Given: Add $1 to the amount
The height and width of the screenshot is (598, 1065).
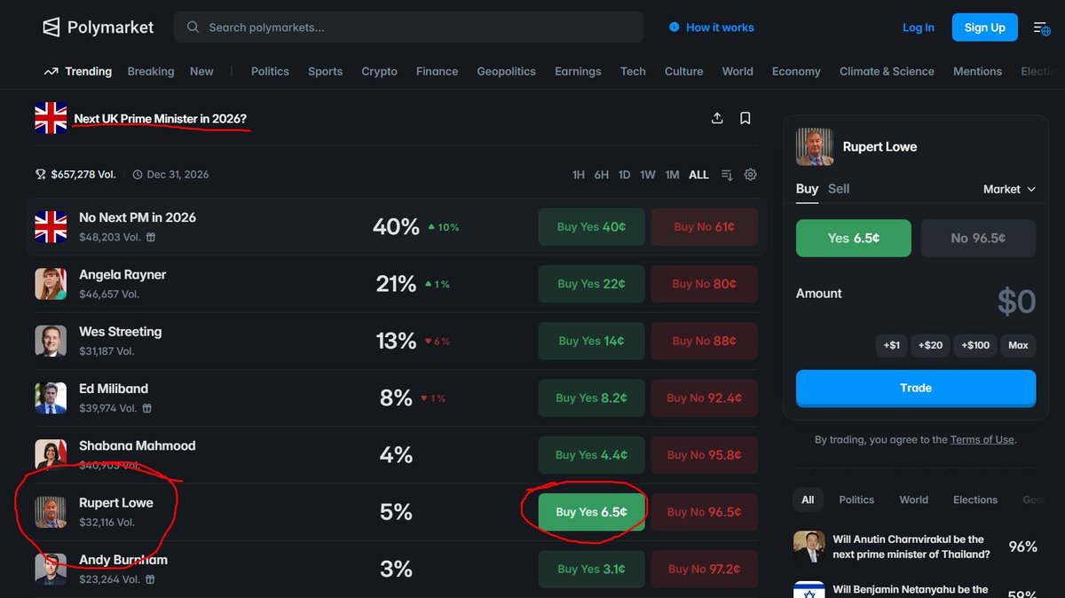Looking at the screenshot, I should 892,345.
